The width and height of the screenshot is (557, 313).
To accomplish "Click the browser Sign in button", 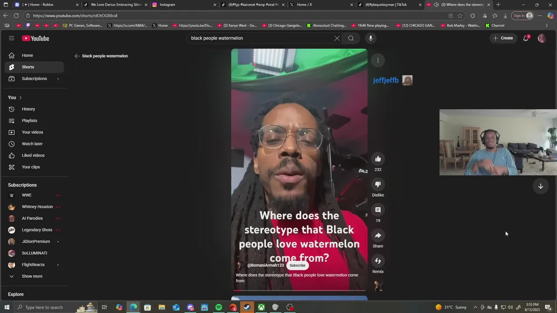I will point(523,16).
